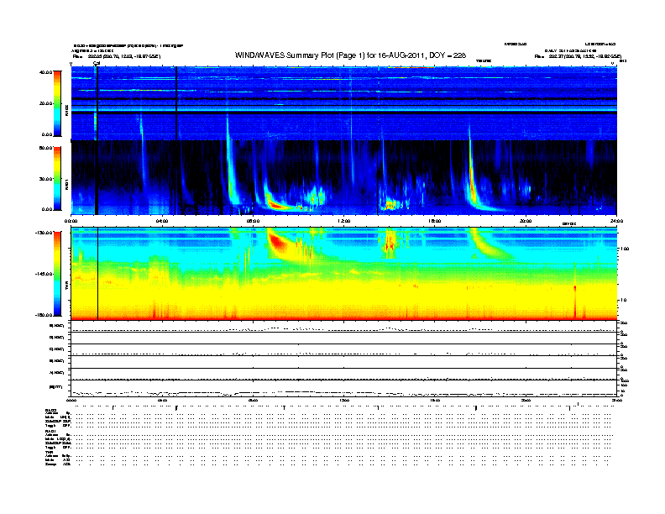
Task: Click the RAD2 color scale bar
Action: coord(57,103)
